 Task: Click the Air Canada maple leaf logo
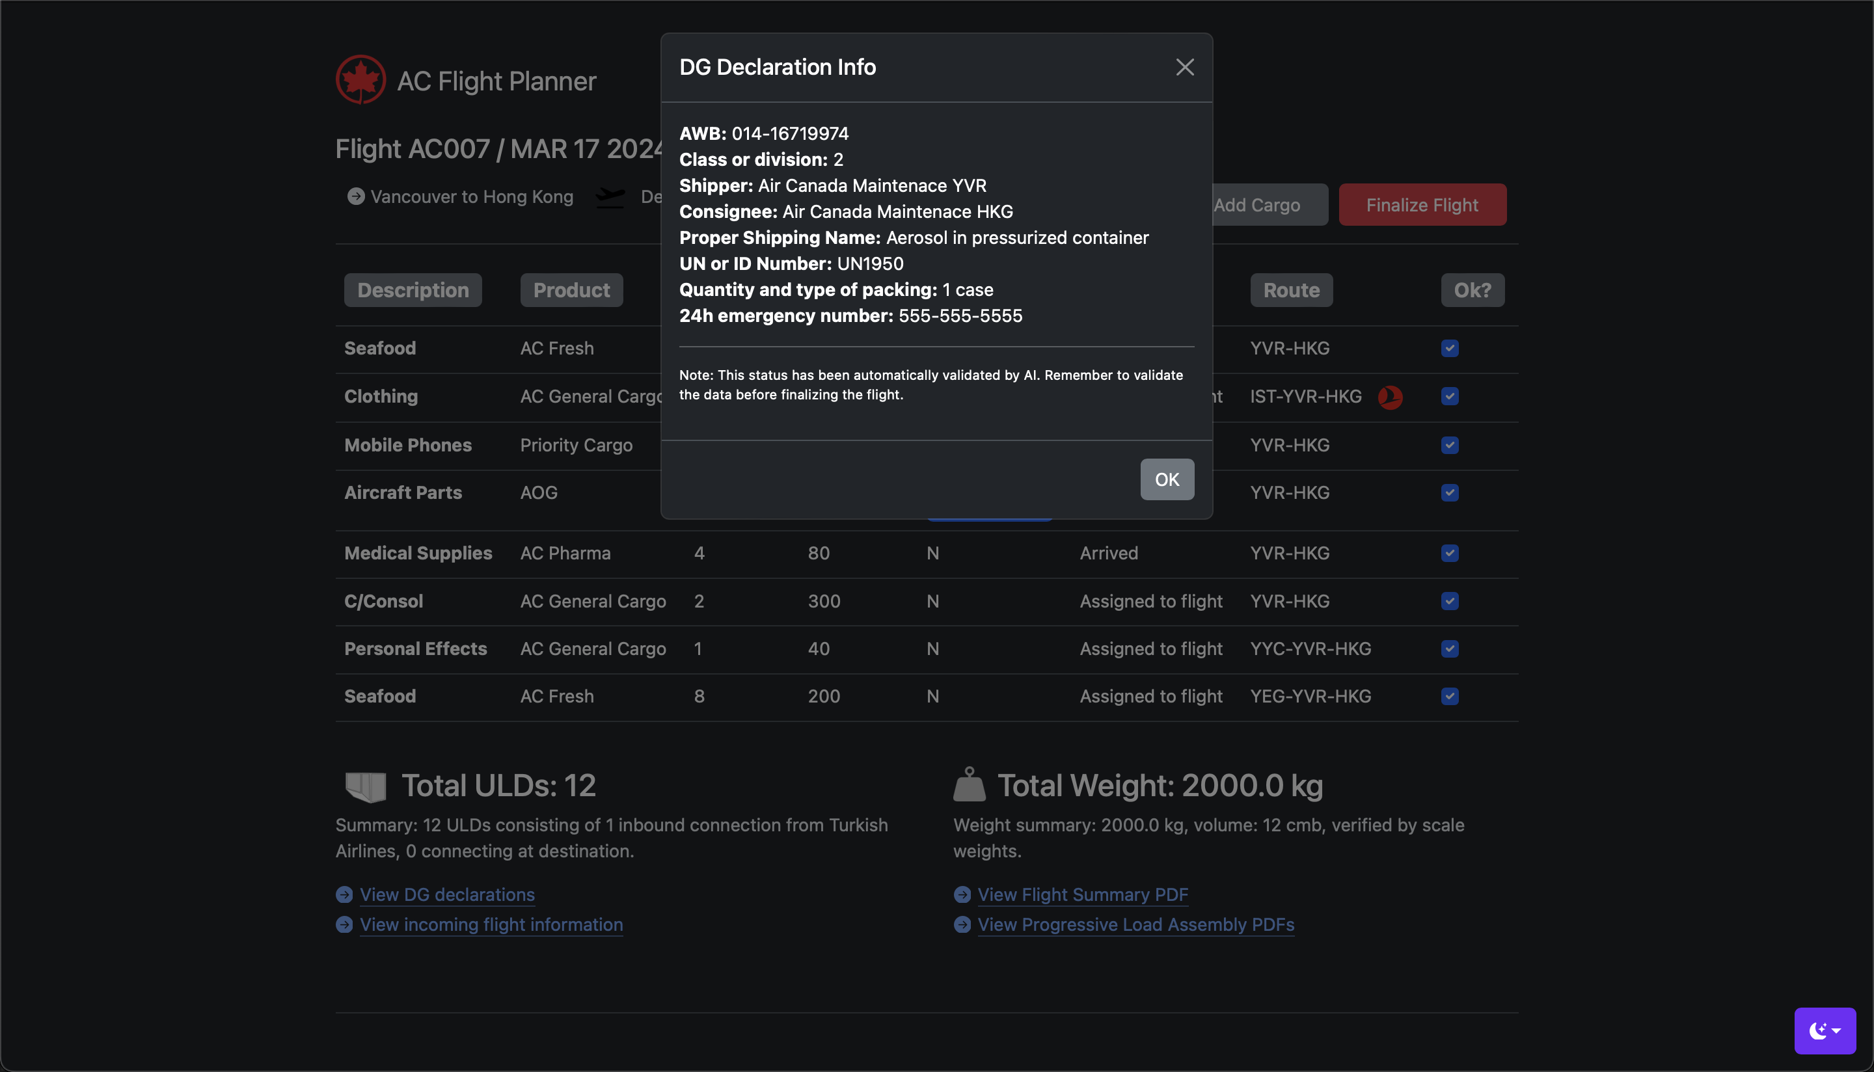pos(360,79)
